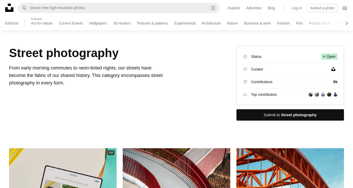Open Business & work category

(257, 23)
